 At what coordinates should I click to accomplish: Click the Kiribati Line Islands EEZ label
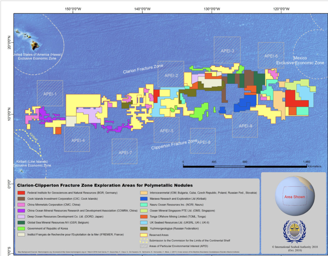pyautogui.click(x=33, y=163)
